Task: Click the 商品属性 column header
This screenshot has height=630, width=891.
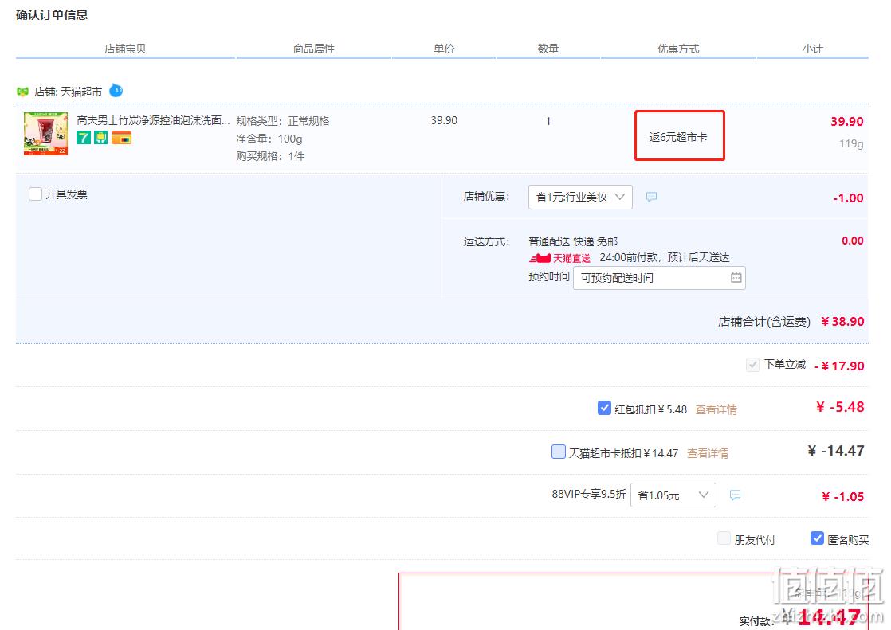Action: (314, 49)
